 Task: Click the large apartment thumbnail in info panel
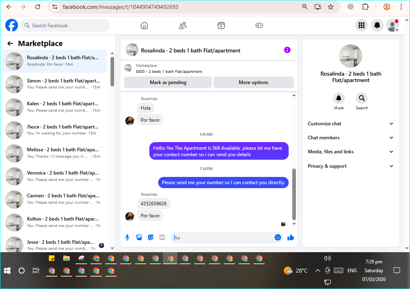point(350,56)
